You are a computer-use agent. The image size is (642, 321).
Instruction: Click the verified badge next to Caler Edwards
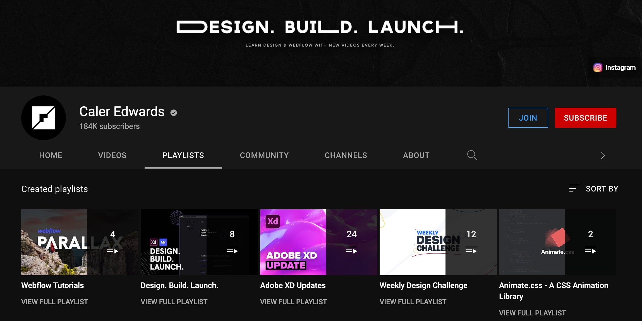(174, 112)
